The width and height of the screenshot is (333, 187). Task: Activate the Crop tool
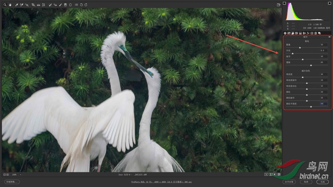(33, 5)
